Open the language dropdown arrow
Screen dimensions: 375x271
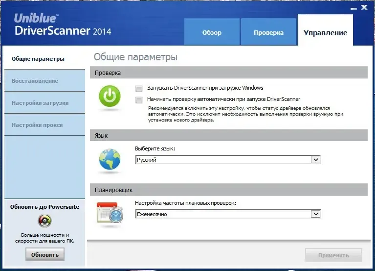point(315,160)
